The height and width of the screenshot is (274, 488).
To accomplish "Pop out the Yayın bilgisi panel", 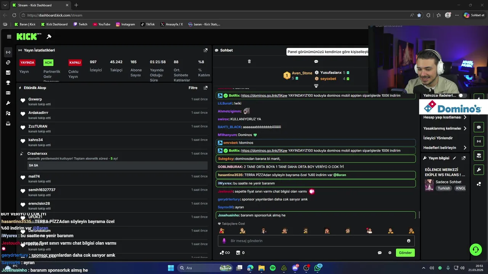I will 464,158.
